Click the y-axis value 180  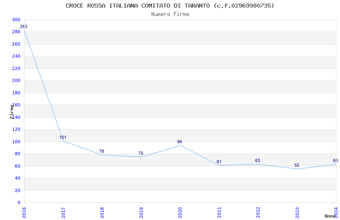tap(16, 93)
